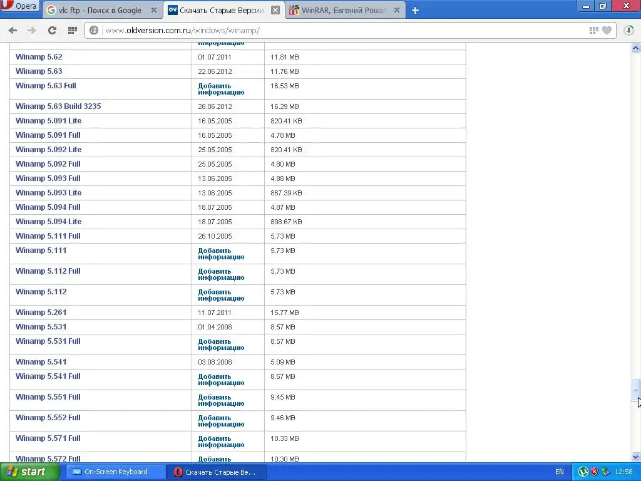Image resolution: width=641 pixels, height=481 pixels.
Task: Switch to Opera taskbar button
Action: pos(216,472)
